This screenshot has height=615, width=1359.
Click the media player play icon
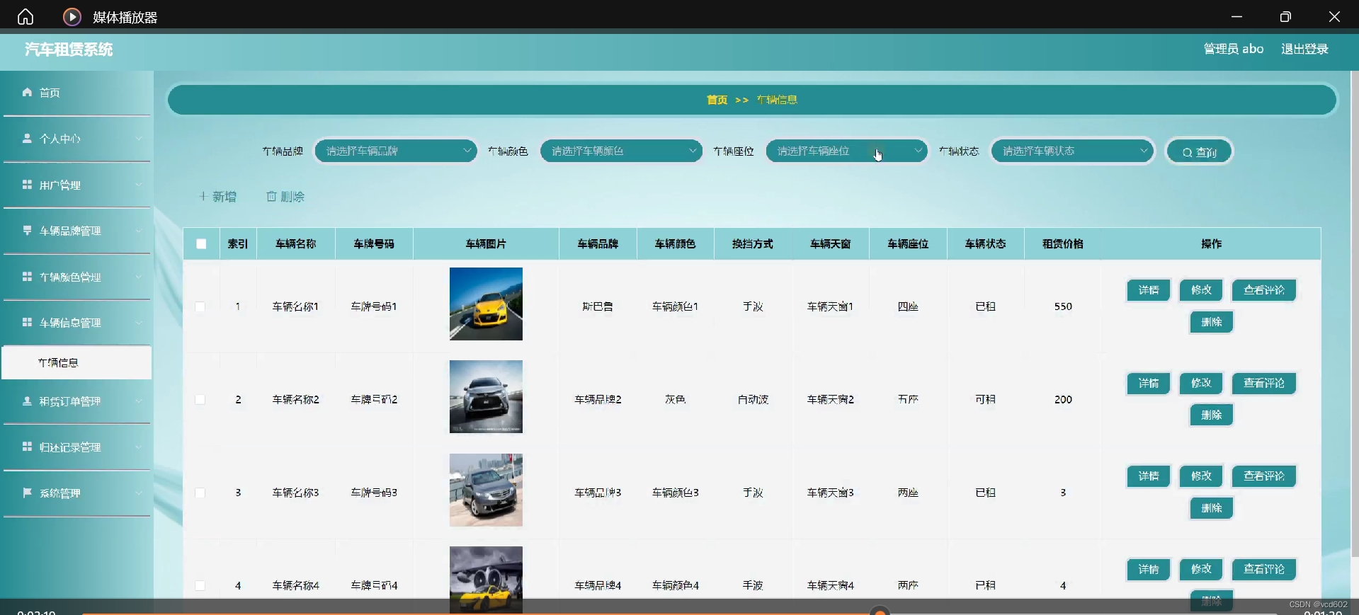point(72,17)
